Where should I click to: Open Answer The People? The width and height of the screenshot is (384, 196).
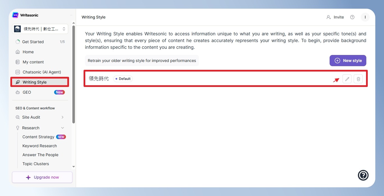point(40,155)
